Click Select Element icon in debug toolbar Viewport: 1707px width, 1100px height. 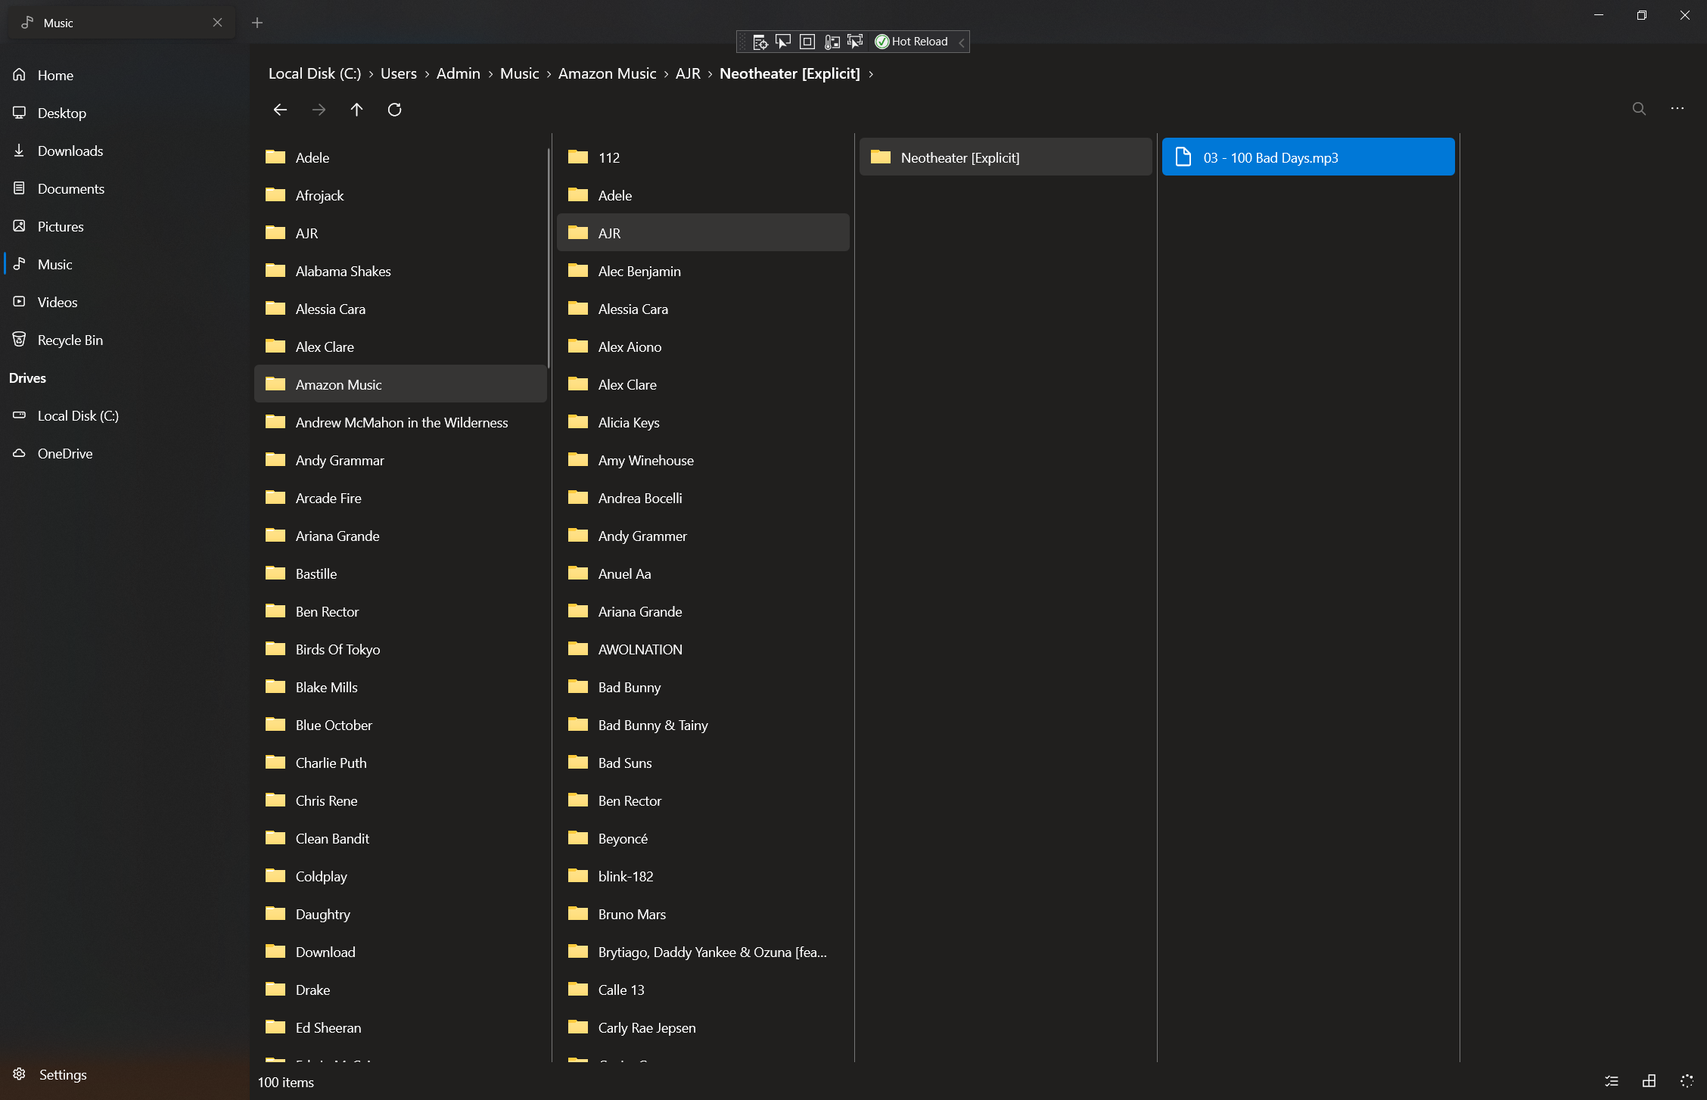coord(783,42)
